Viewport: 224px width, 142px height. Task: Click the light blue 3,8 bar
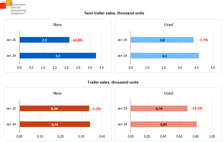point(162,40)
